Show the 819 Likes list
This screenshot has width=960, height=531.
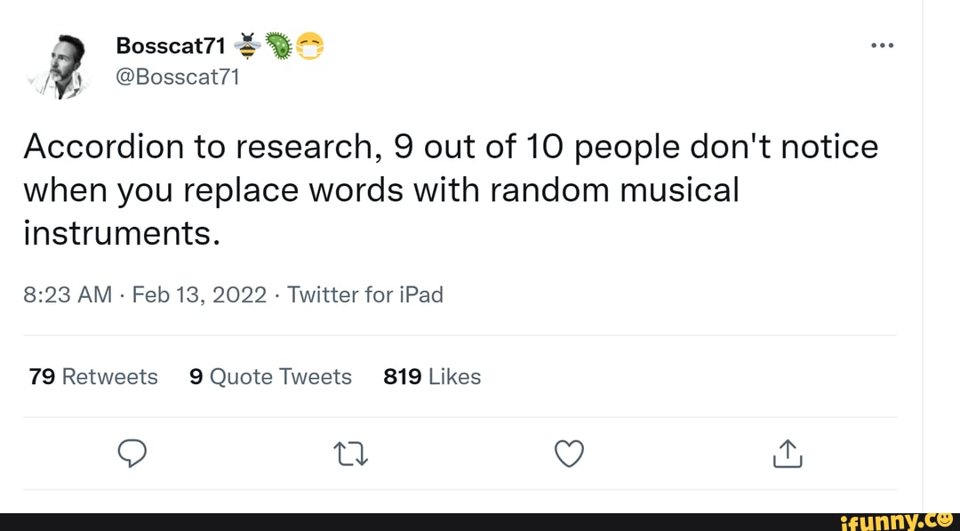click(432, 377)
